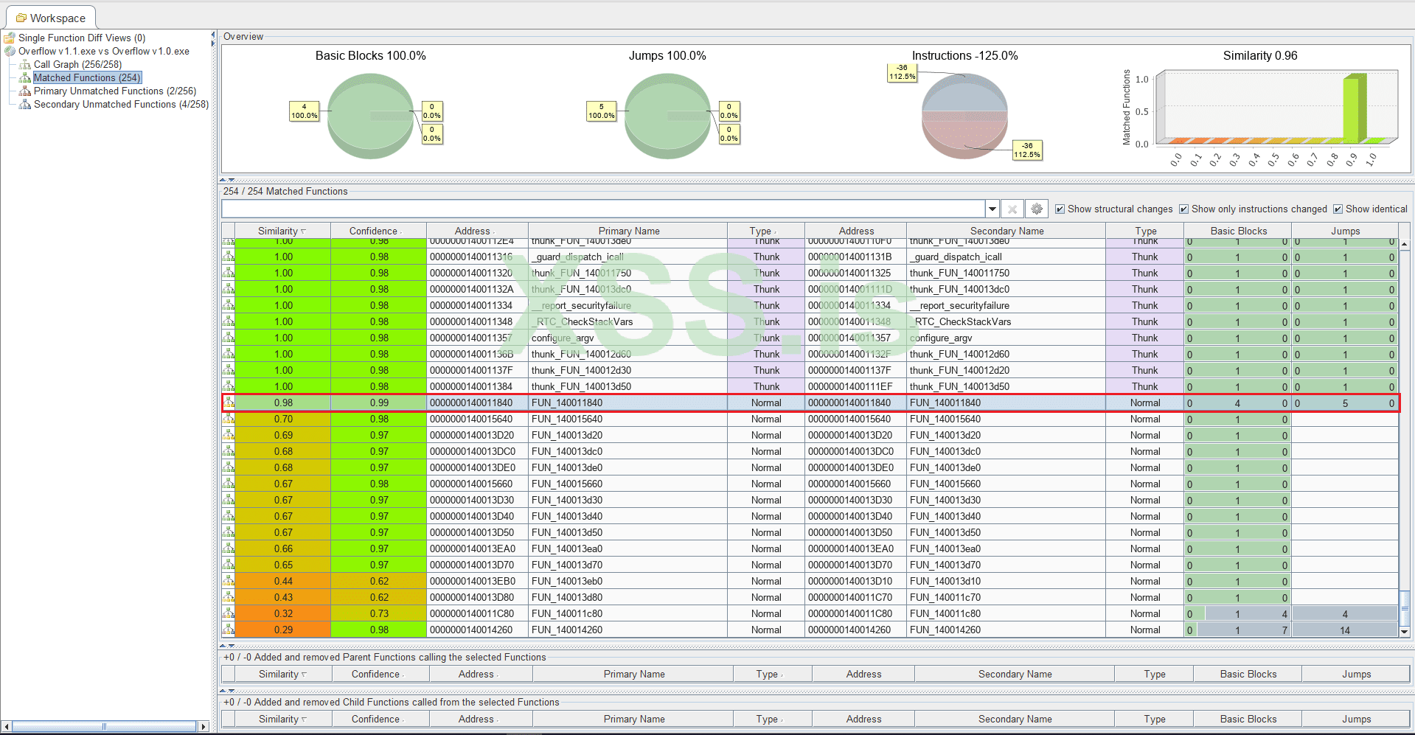Image resolution: width=1415 pixels, height=735 pixels.
Task: Click the Overflow diff pie-chart icon
Action: (10, 52)
